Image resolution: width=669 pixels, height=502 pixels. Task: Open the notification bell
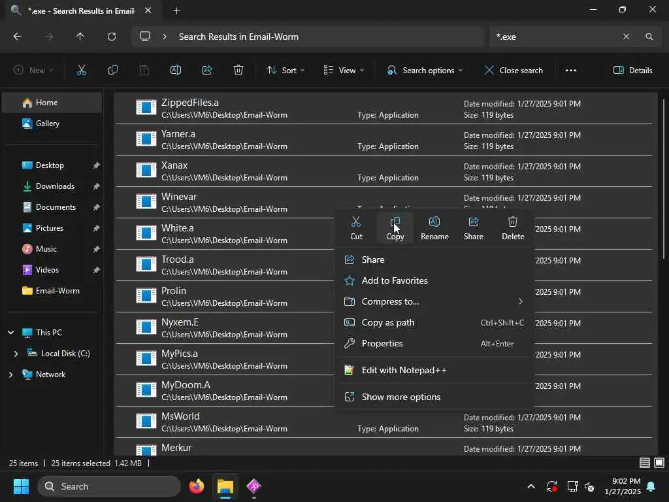pos(651,486)
